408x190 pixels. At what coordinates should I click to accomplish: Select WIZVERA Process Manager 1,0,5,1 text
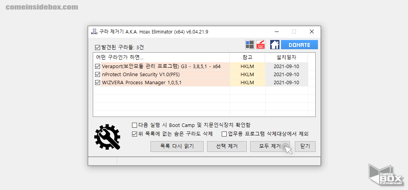click(x=142, y=83)
